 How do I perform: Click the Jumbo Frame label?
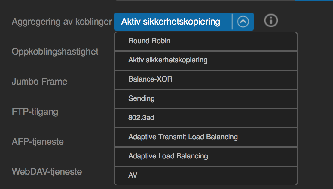pos(39,82)
